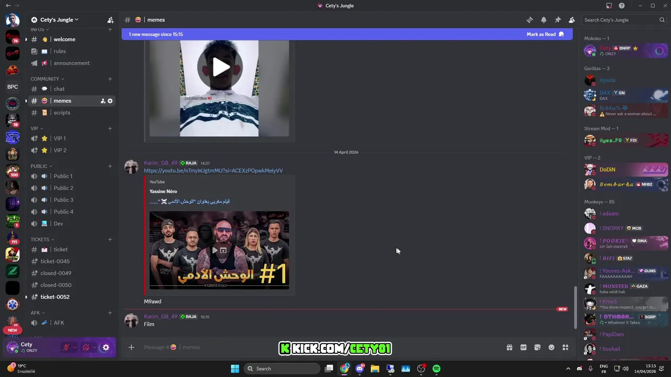Switch to the scripts channel
Screen dimensions: 671x377
(x=72, y=113)
